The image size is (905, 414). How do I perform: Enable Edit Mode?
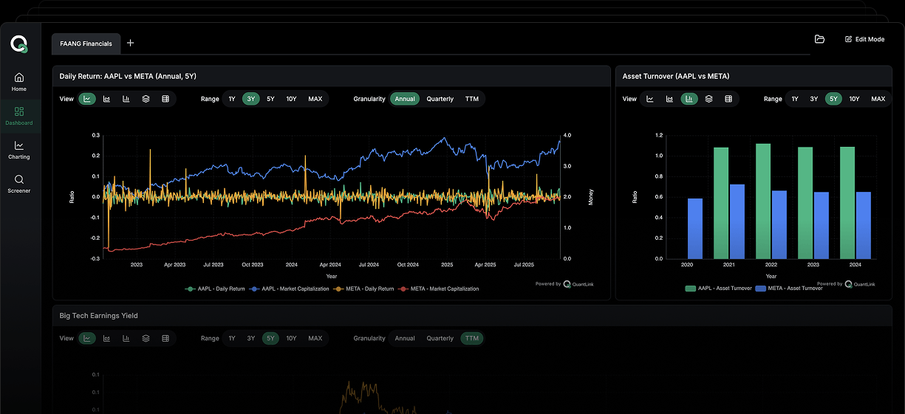[x=864, y=39]
